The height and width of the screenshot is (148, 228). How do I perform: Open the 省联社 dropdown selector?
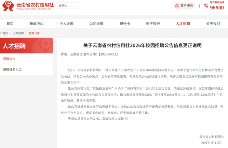pyautogui.click(x=69, y=6)
